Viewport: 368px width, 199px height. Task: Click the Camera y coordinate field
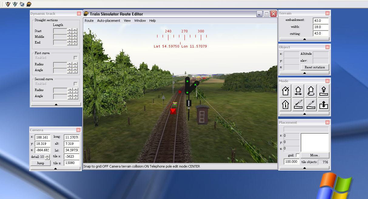(x=42, y=144)
